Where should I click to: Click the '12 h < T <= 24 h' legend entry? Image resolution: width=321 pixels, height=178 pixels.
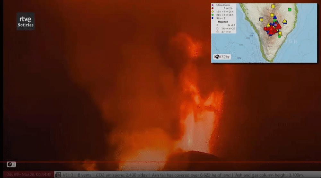point(225,12)
